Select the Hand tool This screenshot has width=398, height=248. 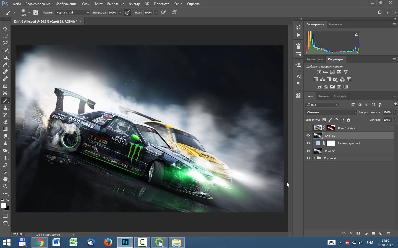pyautogui.click(x=5, y=179)
